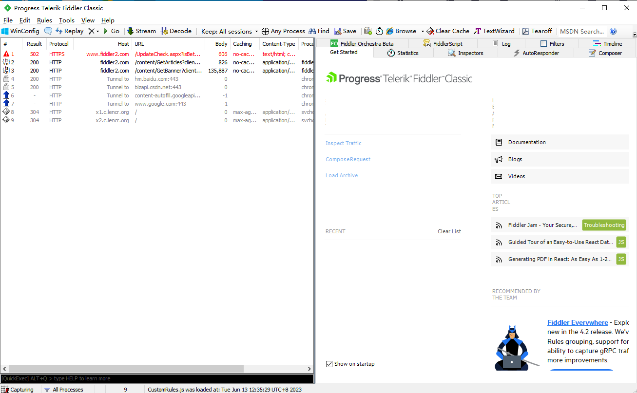This screenshot has height=393, width=637.
Task: Click the RSS icon beside Fiddler Jam article
Action: (x=499, y=225)
